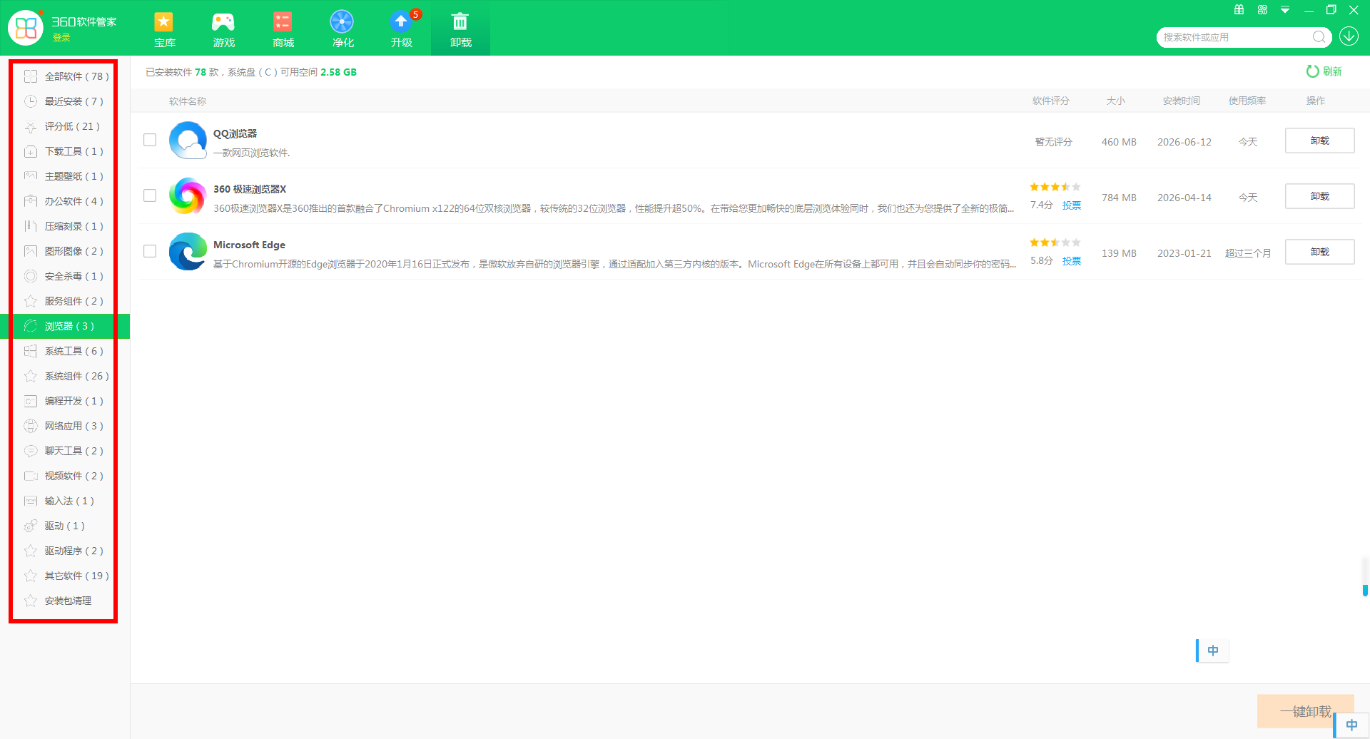Image resolution: width=1370 pixels, height=739 pixels.
Task: Uninstall Microsoft Edge with 卸载 button
Action: [x=1319, y=252]
